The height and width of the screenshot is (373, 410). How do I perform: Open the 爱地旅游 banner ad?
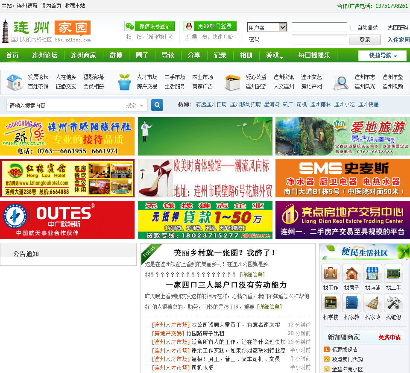(343, 136)
